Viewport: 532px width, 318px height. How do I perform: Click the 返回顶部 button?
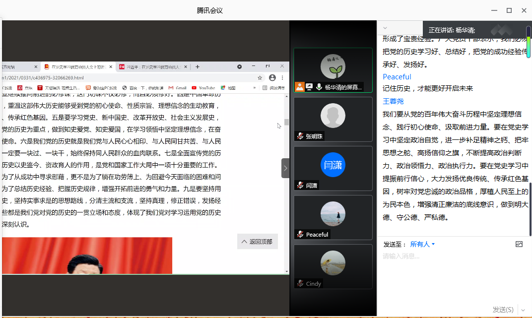click(257, 242)
